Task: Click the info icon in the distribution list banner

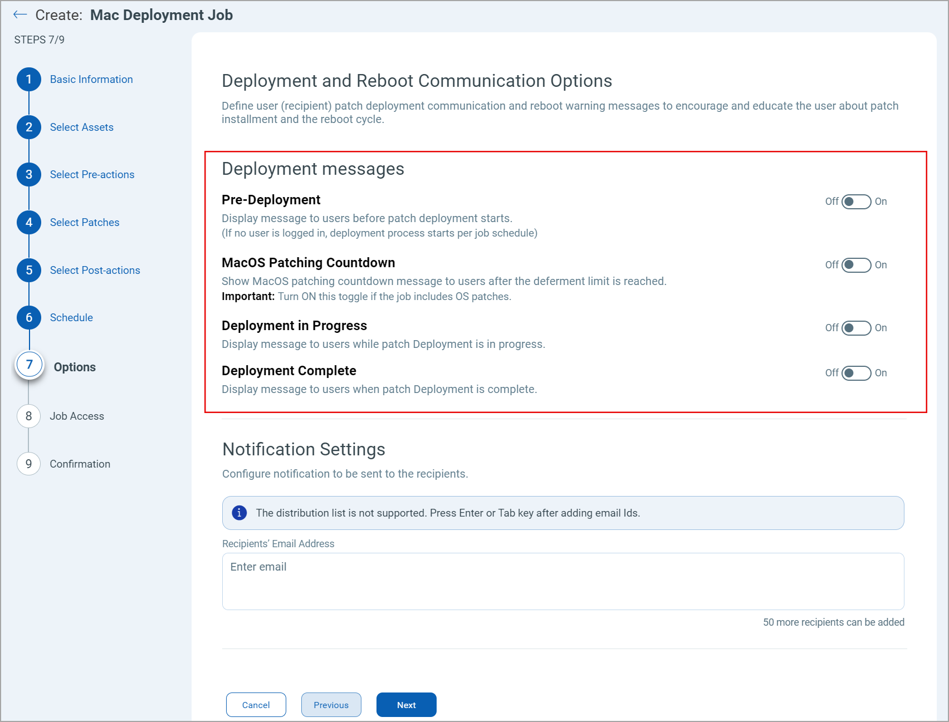Action: click(x=239, y=513)
